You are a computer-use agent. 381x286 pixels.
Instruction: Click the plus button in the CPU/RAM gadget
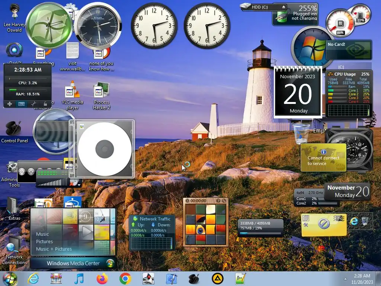click(x=10, y=104)
